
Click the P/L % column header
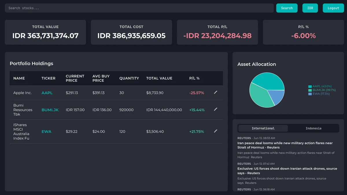pyautogui.click(x=194, y=78)
